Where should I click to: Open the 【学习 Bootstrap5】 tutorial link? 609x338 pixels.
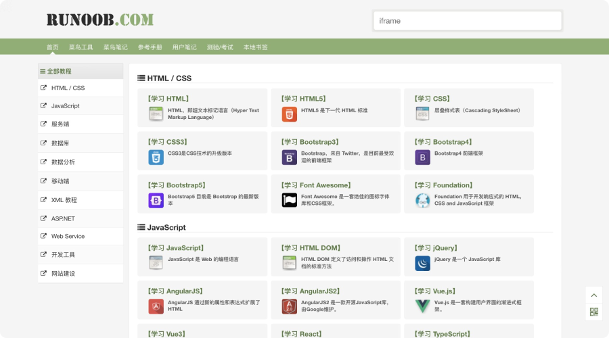pos(176,185)
